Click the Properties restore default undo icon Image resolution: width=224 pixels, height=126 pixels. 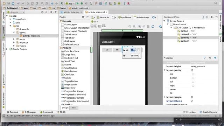point(210,58)
